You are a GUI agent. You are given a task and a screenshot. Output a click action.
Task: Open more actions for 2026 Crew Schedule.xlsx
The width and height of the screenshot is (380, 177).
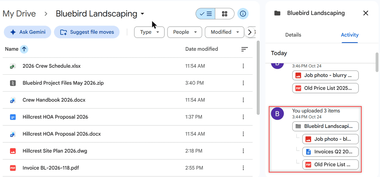[243, 66]
